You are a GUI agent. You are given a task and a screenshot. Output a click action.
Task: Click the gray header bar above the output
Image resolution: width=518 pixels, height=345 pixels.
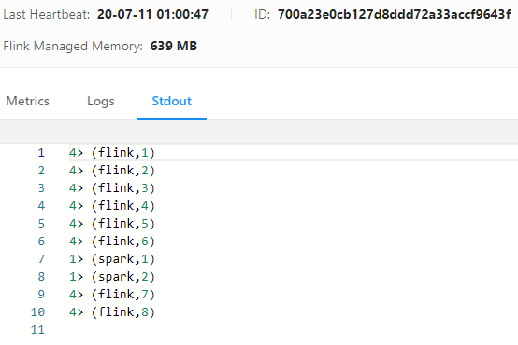[x=259, y=131]
